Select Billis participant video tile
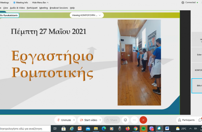 (197, 86)
